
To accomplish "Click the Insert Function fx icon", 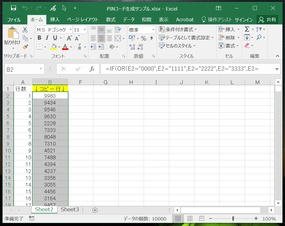I will tap(92, 69).
